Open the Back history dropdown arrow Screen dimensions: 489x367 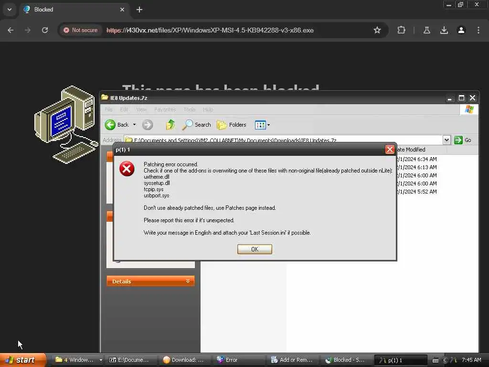point(134,125)
